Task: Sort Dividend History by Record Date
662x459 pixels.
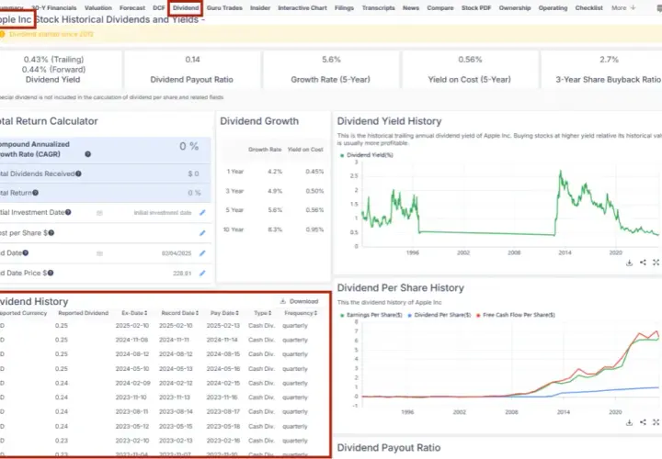Action: click(179, 313)
